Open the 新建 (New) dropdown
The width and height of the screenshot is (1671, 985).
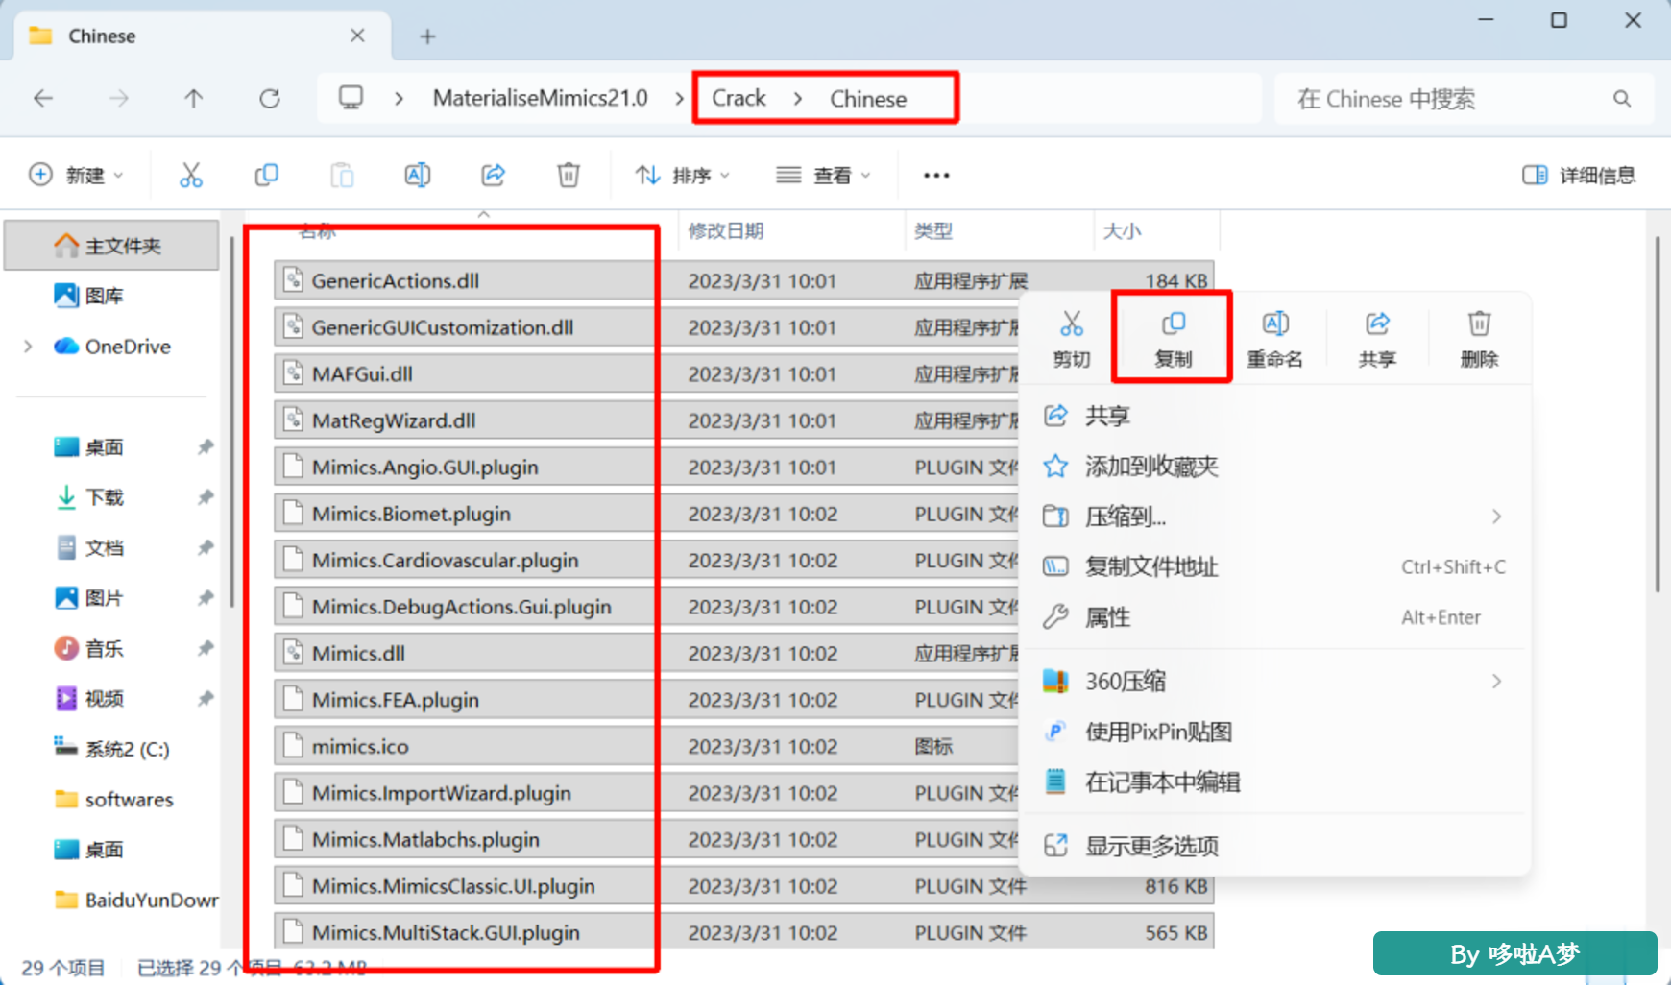[77, 175]
